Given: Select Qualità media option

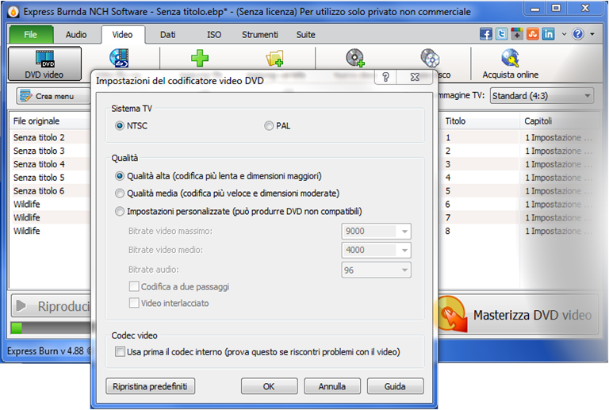Looking at the screenshot, I should tap(228, 193).
